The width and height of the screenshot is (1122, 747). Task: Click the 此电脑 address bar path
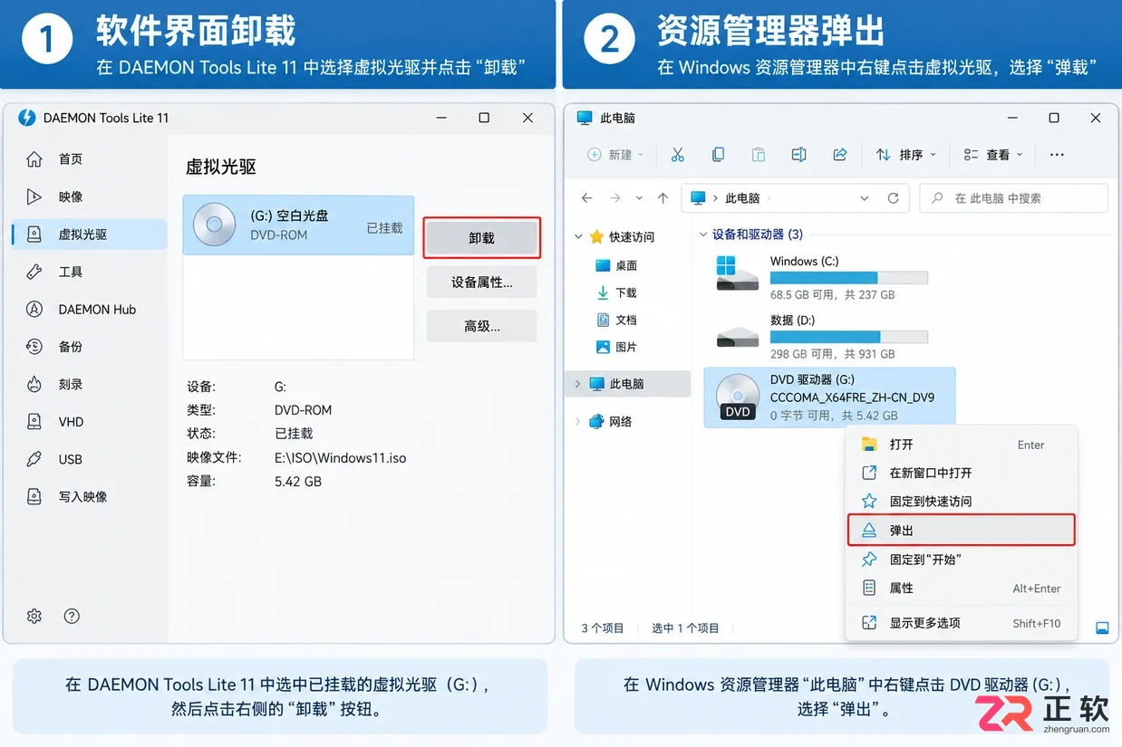tap(742, 198)
